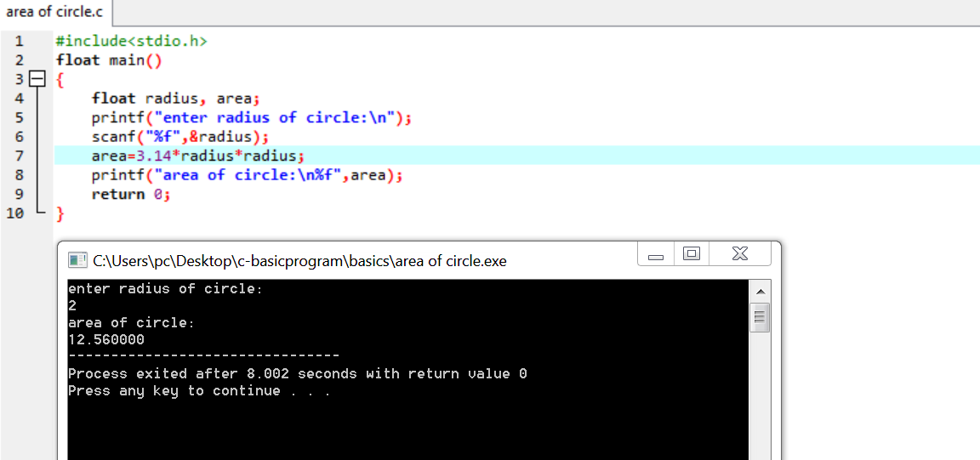Viewport: 980px width, 460px height.
Task: Click the printf enter radius line
Action: (x=252, y=118)
